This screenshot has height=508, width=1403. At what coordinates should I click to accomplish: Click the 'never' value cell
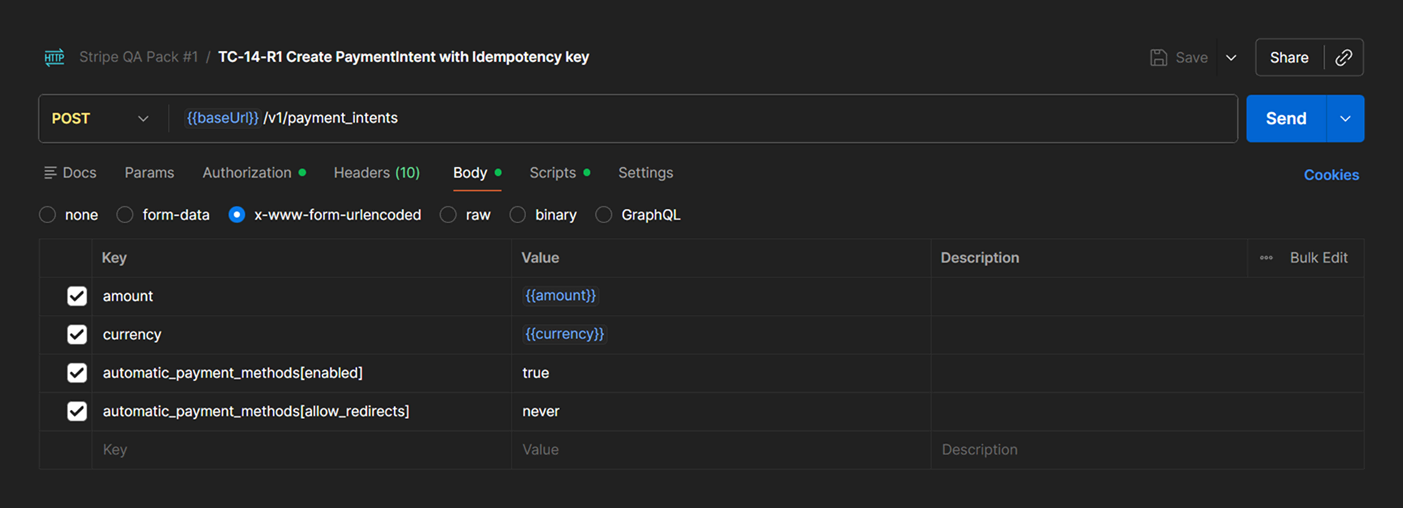point(721,412)
